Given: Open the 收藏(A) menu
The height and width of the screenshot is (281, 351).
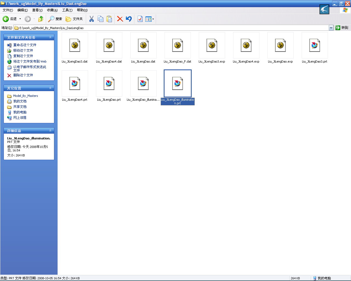Looking at the screenshot, I should click(x=52, y=10).
